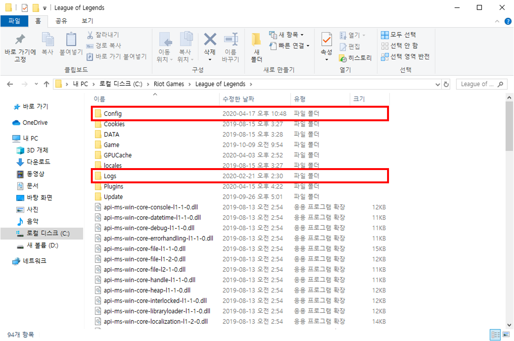Select the DATA folder

pos(240,135)
